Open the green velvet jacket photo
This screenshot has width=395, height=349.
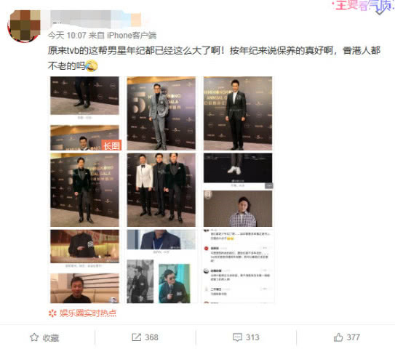pyautogui.click(x=84, y=190)
